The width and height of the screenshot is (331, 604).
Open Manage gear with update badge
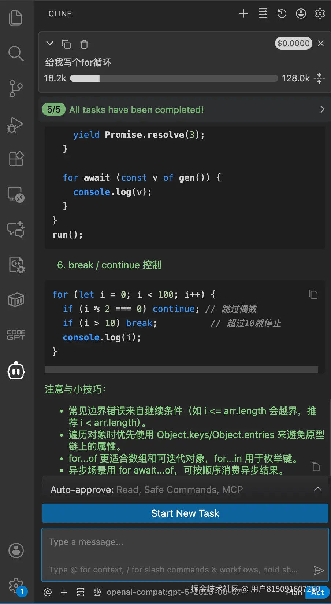(x=16, y=586)
